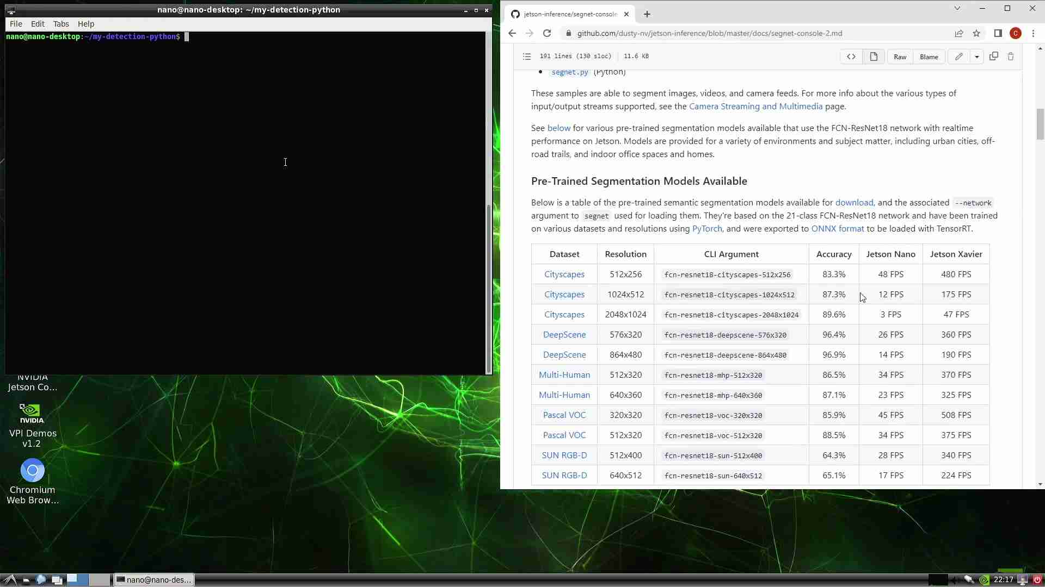The image size is (1045, 587).
Task: Click the trash delete file icon
Action: [x=1011, y=57]
